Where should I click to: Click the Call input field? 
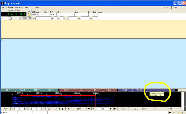(65, 15)
